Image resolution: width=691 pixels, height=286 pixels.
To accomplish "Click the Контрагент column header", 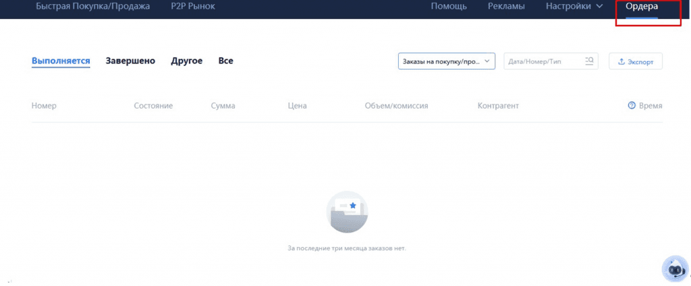I will pos(498,106).
